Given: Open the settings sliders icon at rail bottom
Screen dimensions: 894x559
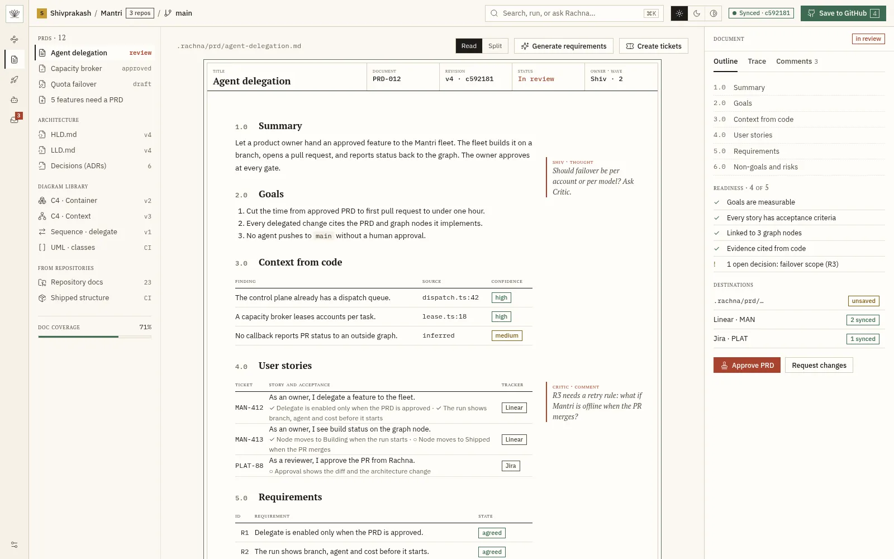Looking at the screenshot, I should (x=15, y=544).
